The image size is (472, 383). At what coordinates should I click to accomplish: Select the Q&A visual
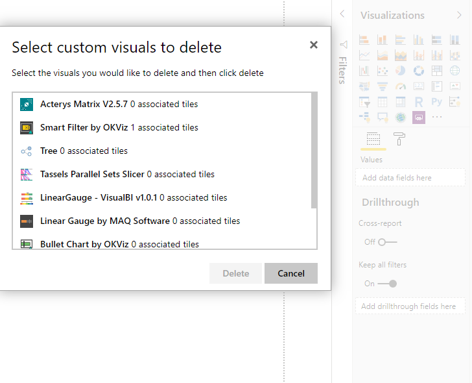pyautogui.click(x=383, y=117)
